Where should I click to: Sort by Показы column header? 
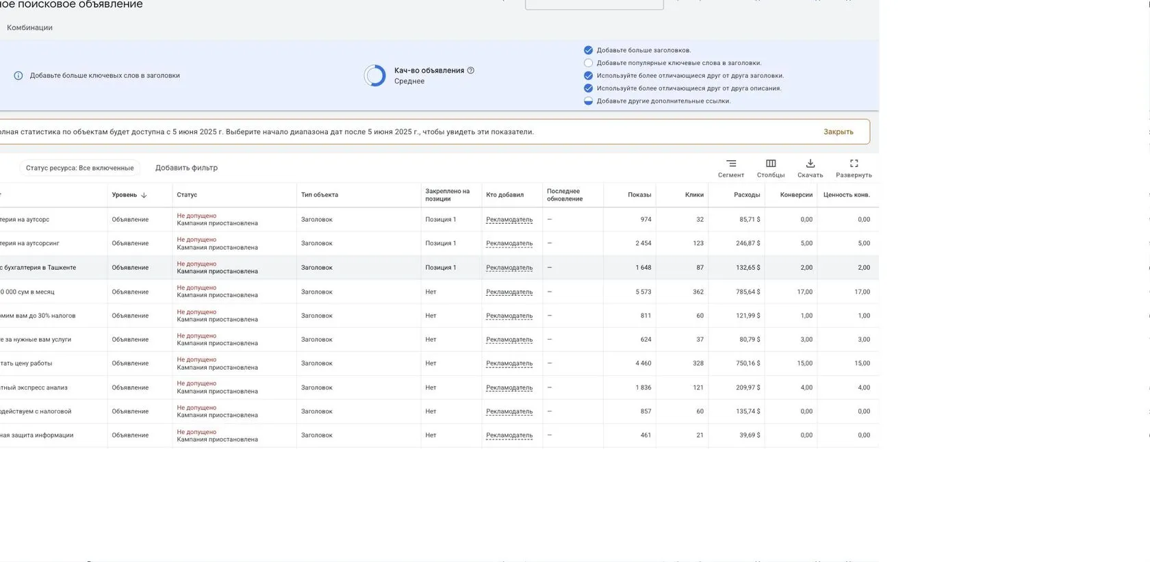tap(639, 195)
